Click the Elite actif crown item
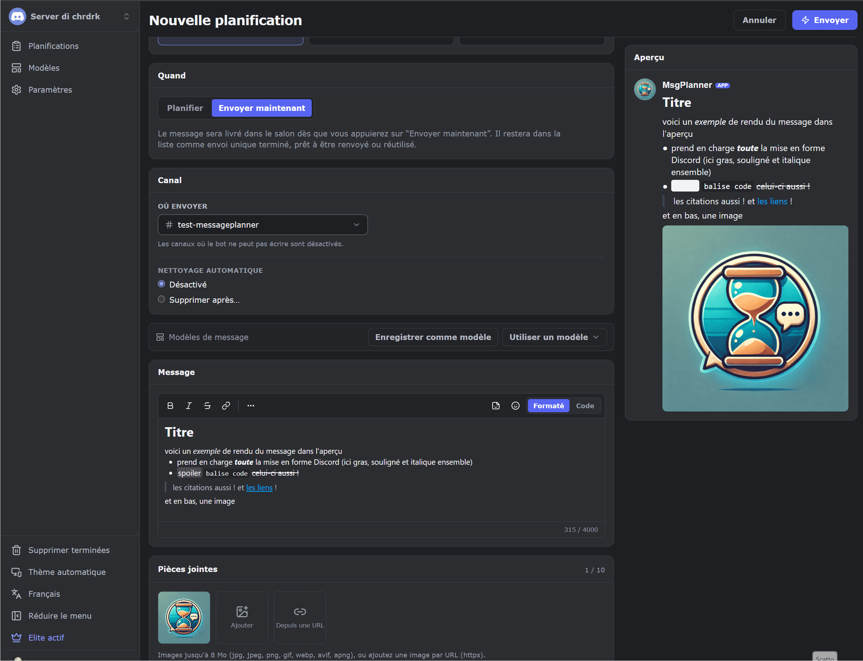This screenshot has height=661, width=863. pos(70,638)
